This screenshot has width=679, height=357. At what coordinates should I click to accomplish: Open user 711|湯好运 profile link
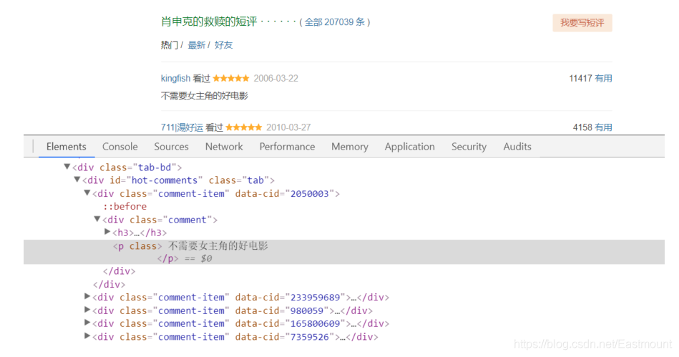coord(182,127)
